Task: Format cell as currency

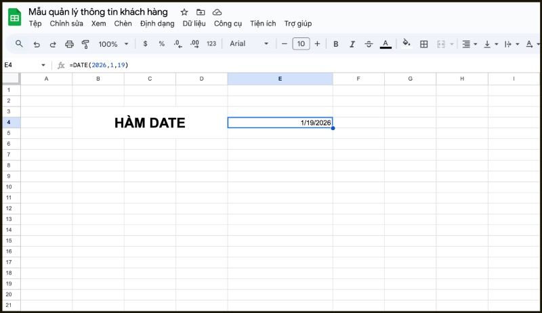Action: (x=145, y=44)
